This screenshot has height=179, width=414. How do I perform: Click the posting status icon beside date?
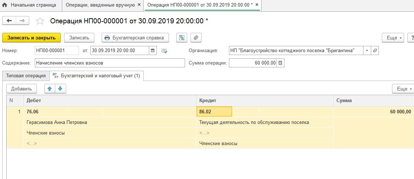(x=164, y=51)
